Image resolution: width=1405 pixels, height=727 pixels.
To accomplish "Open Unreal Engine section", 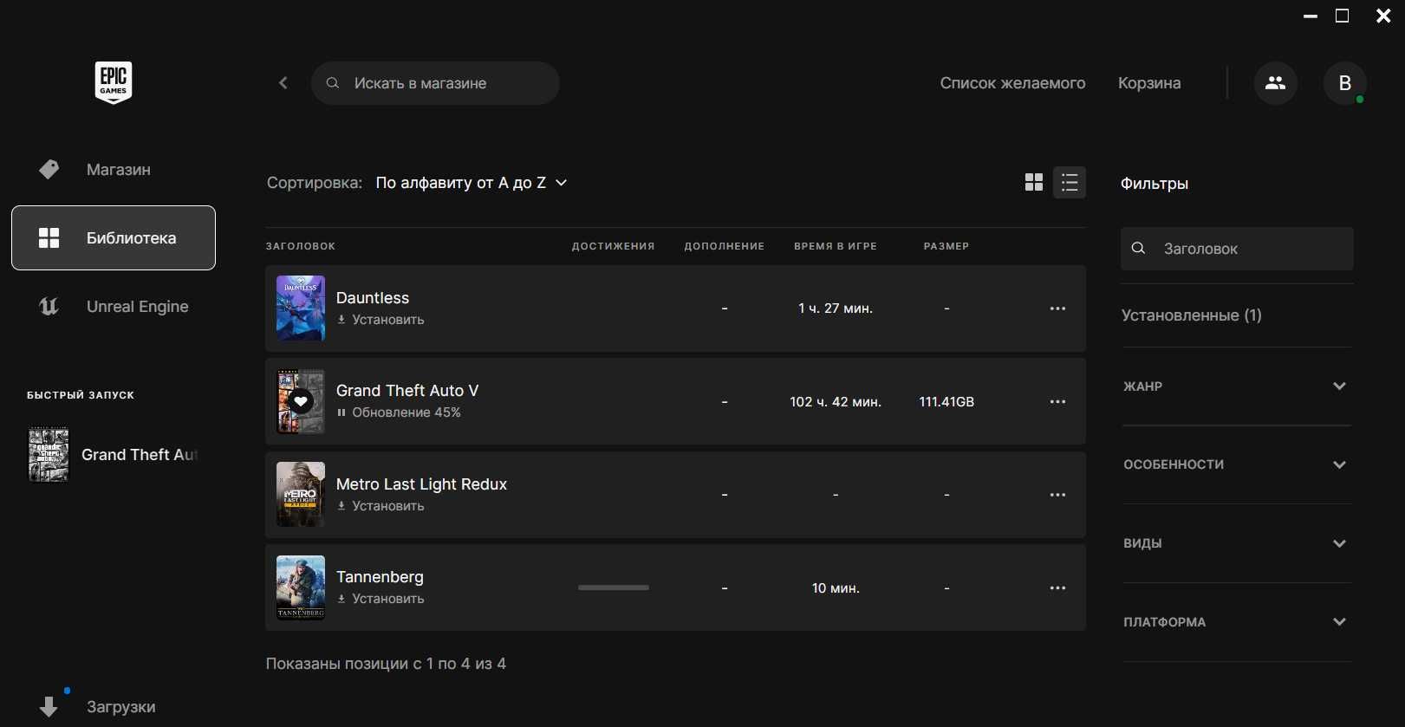I will click(x=114, y=306).
